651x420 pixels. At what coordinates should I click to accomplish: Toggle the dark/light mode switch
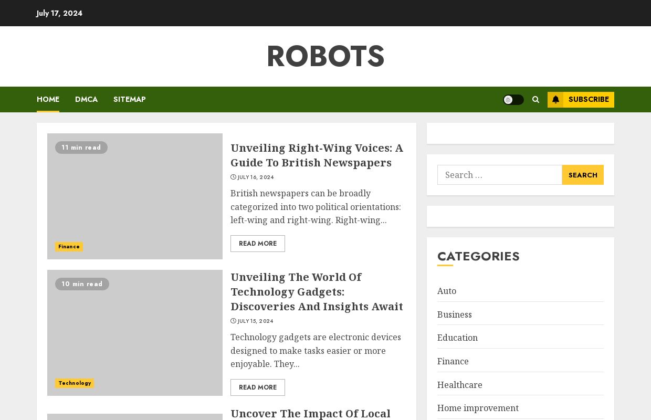pos(513,100)
